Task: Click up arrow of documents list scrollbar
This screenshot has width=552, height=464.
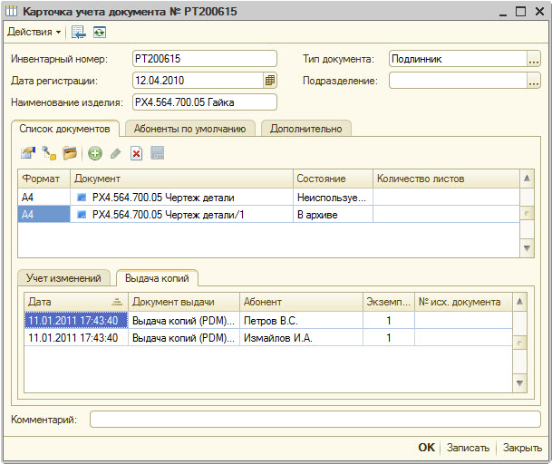Action: (x=527, y=179)
